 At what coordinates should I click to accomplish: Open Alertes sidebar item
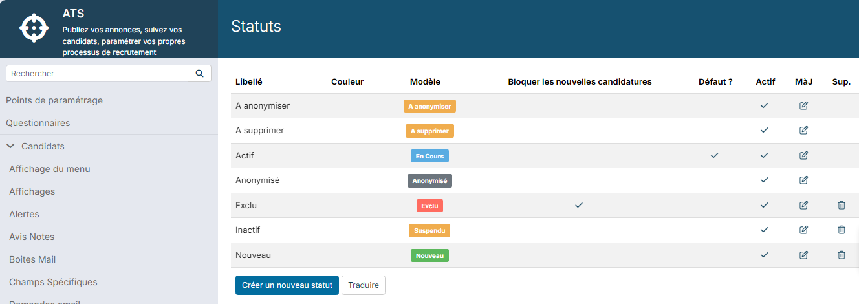[25, 214]
